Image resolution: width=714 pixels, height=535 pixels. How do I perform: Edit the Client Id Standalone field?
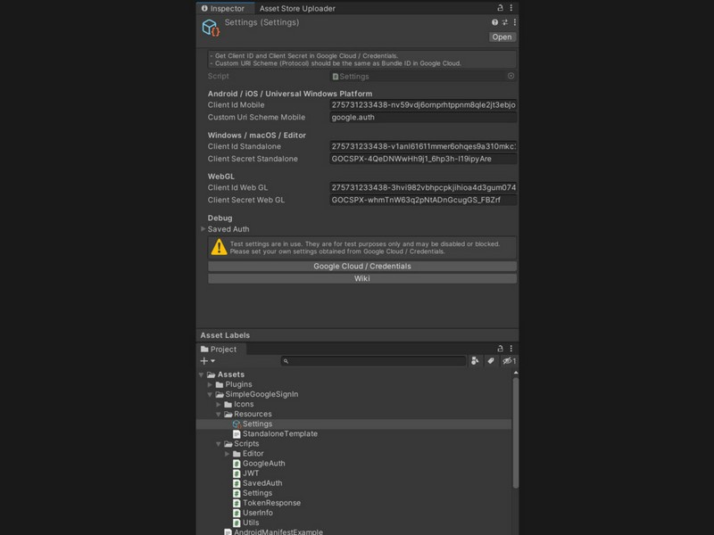coord(423,146)
